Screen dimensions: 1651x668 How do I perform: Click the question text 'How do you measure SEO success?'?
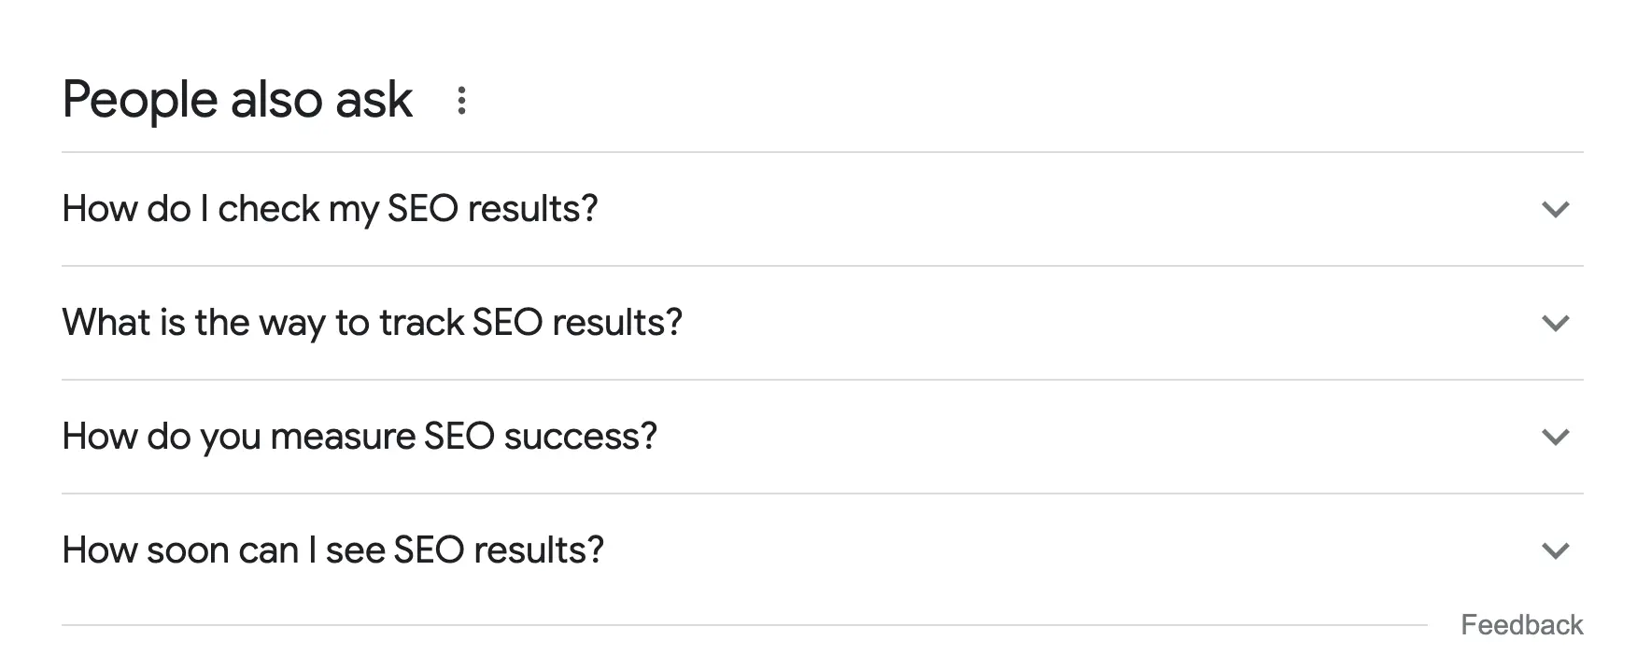click(360, 437)
